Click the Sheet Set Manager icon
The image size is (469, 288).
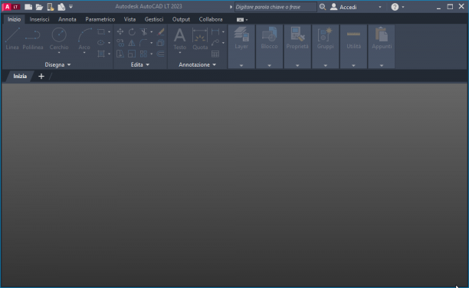[61, 7]
